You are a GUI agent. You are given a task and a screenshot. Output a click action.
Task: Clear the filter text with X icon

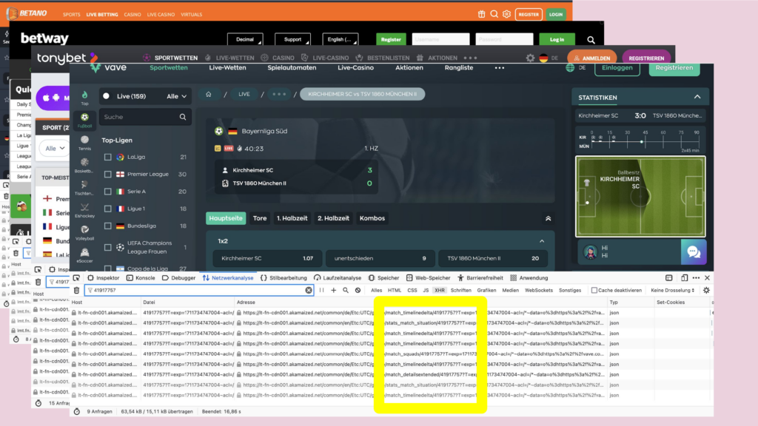(x=309, y=290)
